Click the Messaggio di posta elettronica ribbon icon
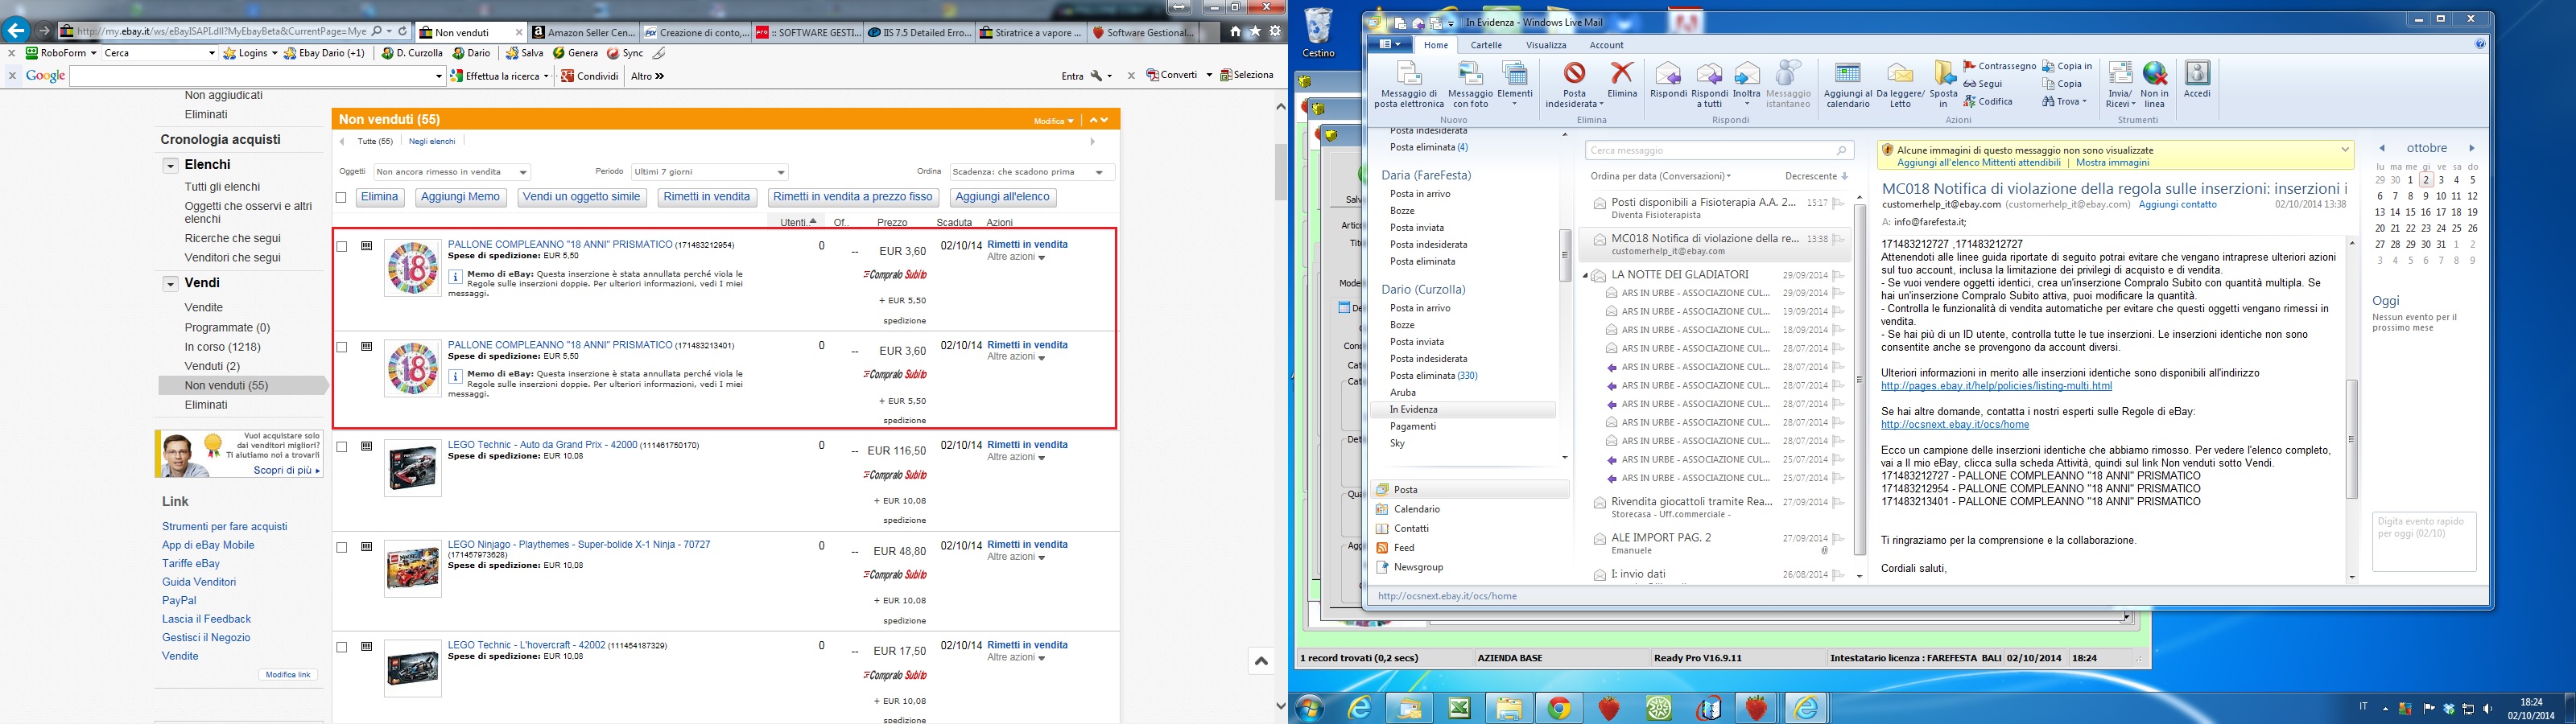This screenshot has width=2576, height=724. tap(1408, 84)
